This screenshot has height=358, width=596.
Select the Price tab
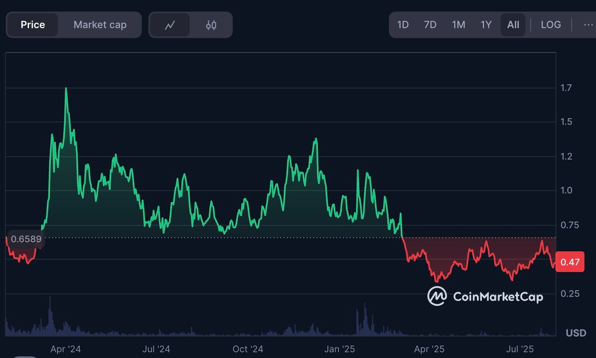tap(33, 25)
